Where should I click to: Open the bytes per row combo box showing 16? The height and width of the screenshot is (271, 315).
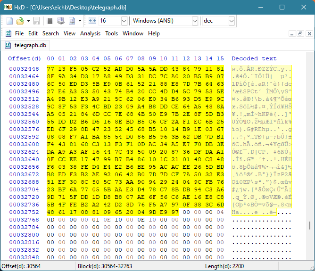(113, 21)
